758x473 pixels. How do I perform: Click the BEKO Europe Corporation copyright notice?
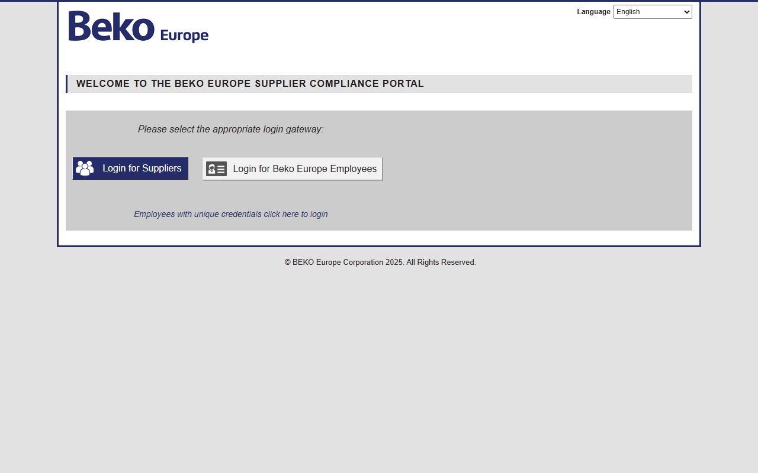[380, 262]
